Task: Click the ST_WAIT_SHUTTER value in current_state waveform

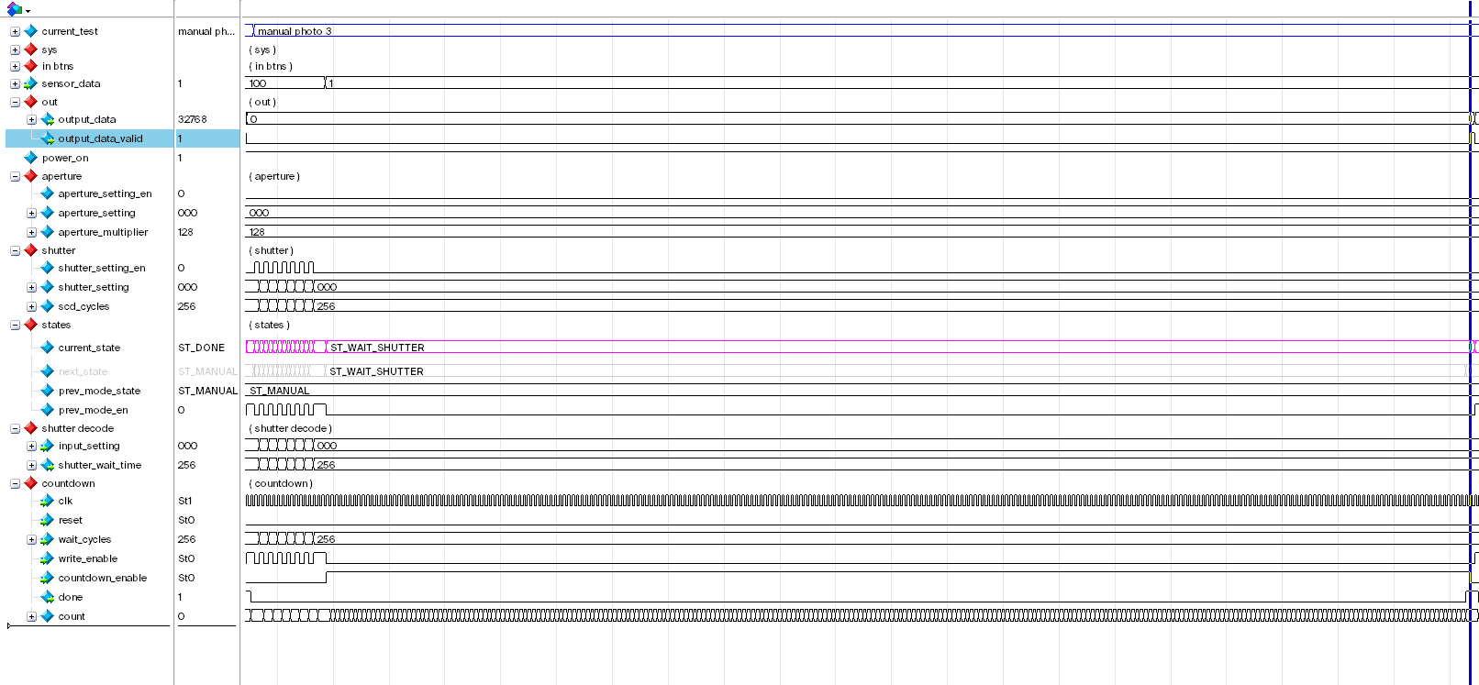Action: coord(377,348)
